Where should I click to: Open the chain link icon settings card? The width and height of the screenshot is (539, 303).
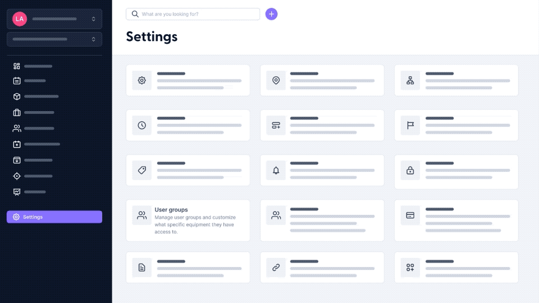coord(322,267)
